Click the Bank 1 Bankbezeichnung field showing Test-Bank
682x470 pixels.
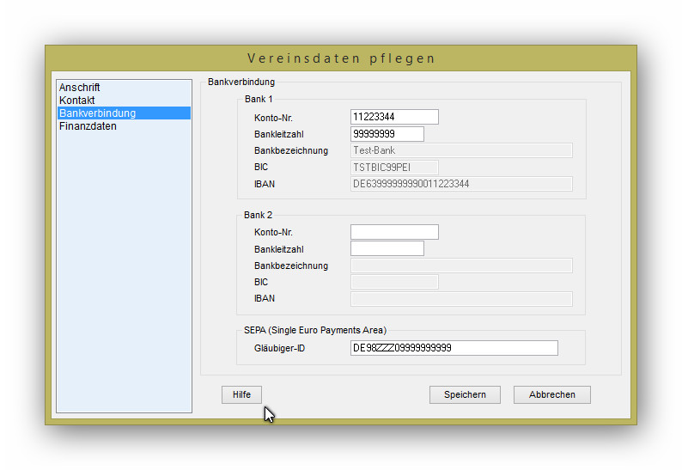coord(461,150)
